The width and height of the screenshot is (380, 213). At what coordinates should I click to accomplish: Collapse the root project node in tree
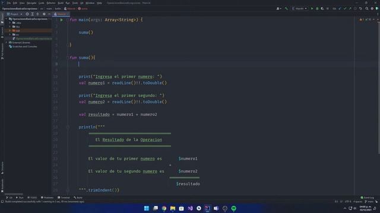point(7,19)
